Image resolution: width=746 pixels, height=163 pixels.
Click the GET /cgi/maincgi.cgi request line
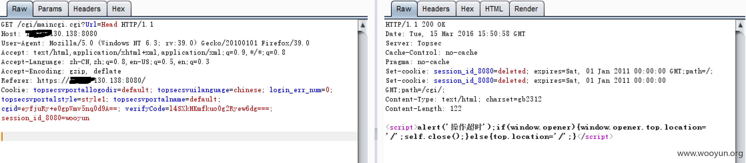tap(77, 24)
